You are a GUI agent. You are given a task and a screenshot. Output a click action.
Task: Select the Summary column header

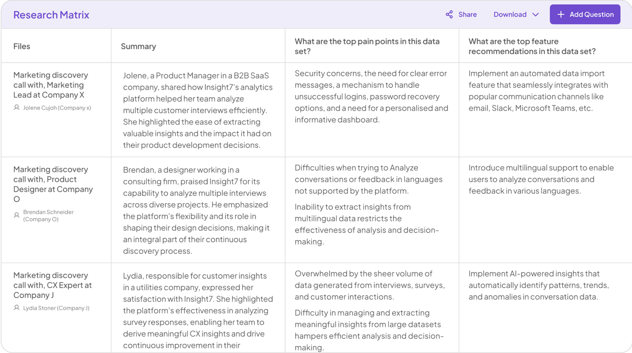(x=138, y=46)
